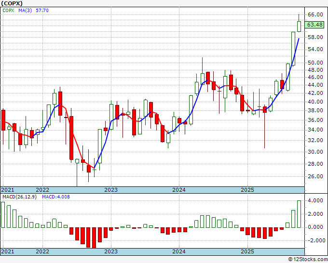Select 2023 on the price chart time axis
Image resolution: width=328 pixels, height=263 pixels.
tap(111, 190)
